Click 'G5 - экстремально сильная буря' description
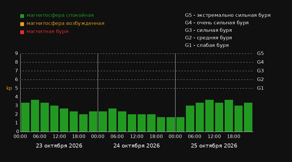292x162 pixels. pos(228,15)
